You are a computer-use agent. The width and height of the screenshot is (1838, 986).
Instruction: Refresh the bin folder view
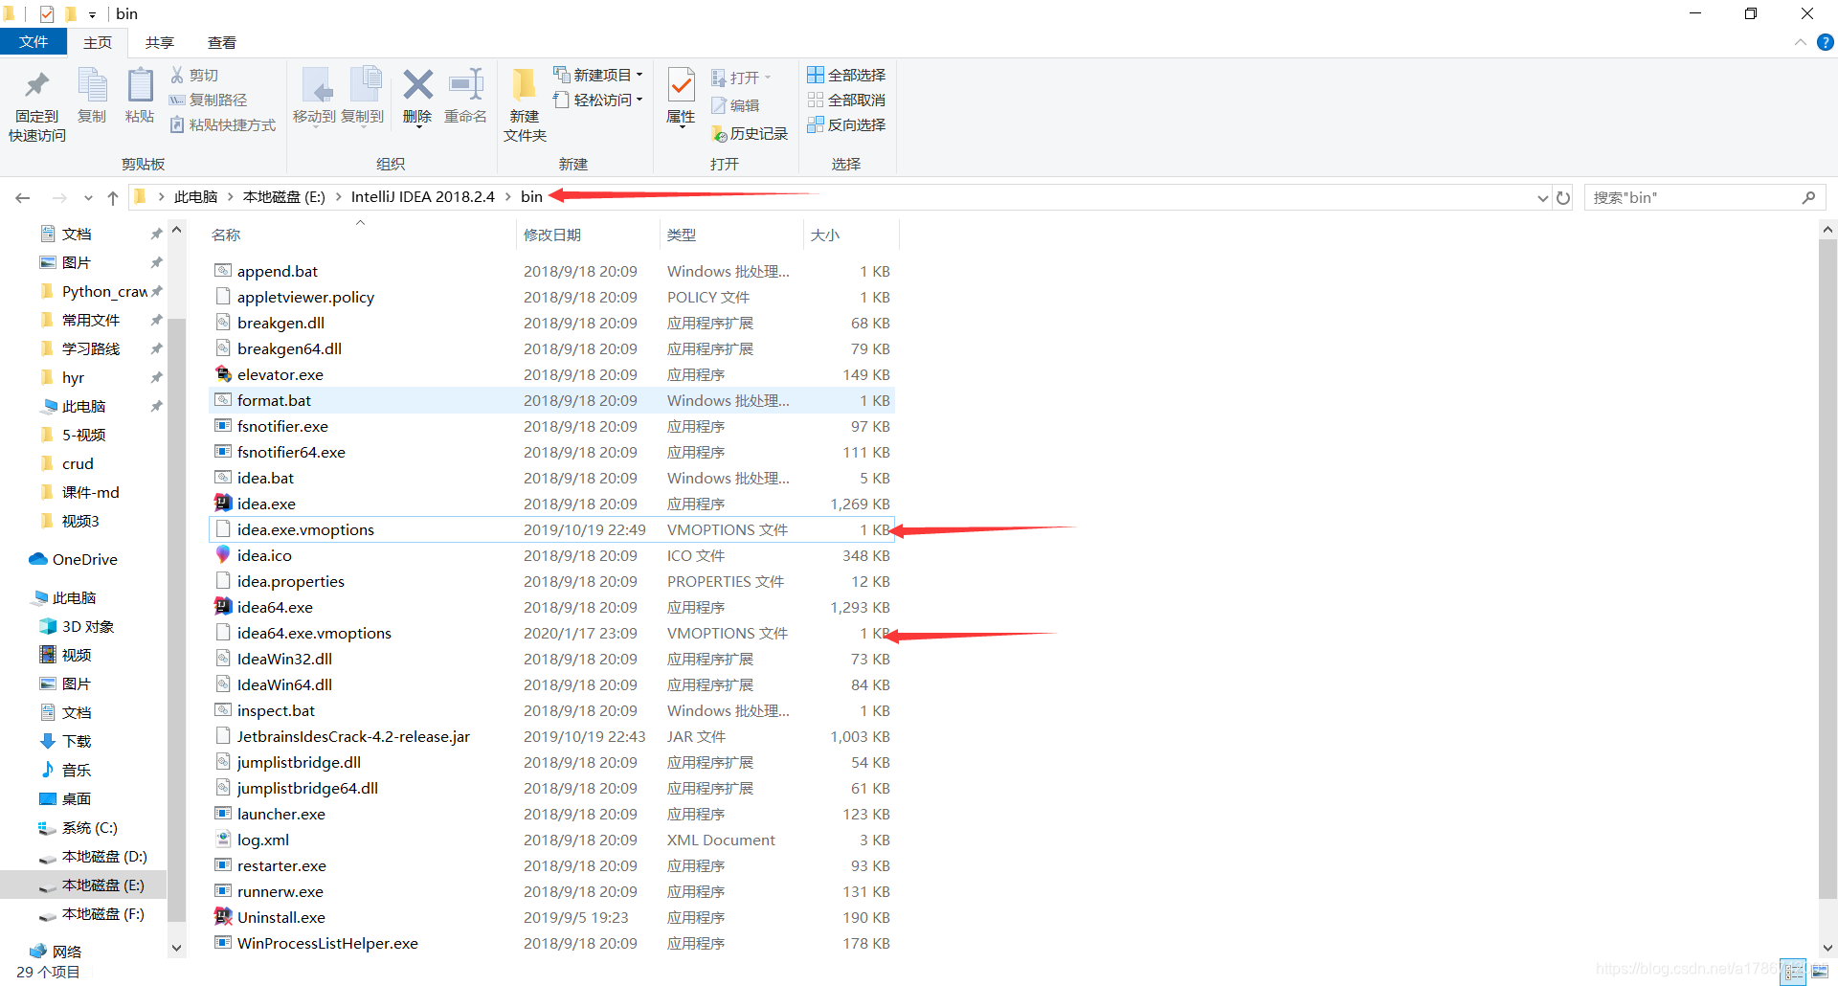tap(1563, 197)
